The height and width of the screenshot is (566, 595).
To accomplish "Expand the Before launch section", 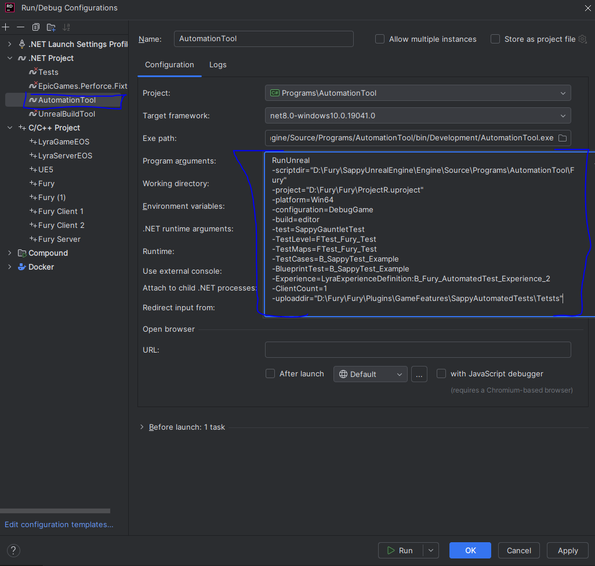I will (142, 427).
